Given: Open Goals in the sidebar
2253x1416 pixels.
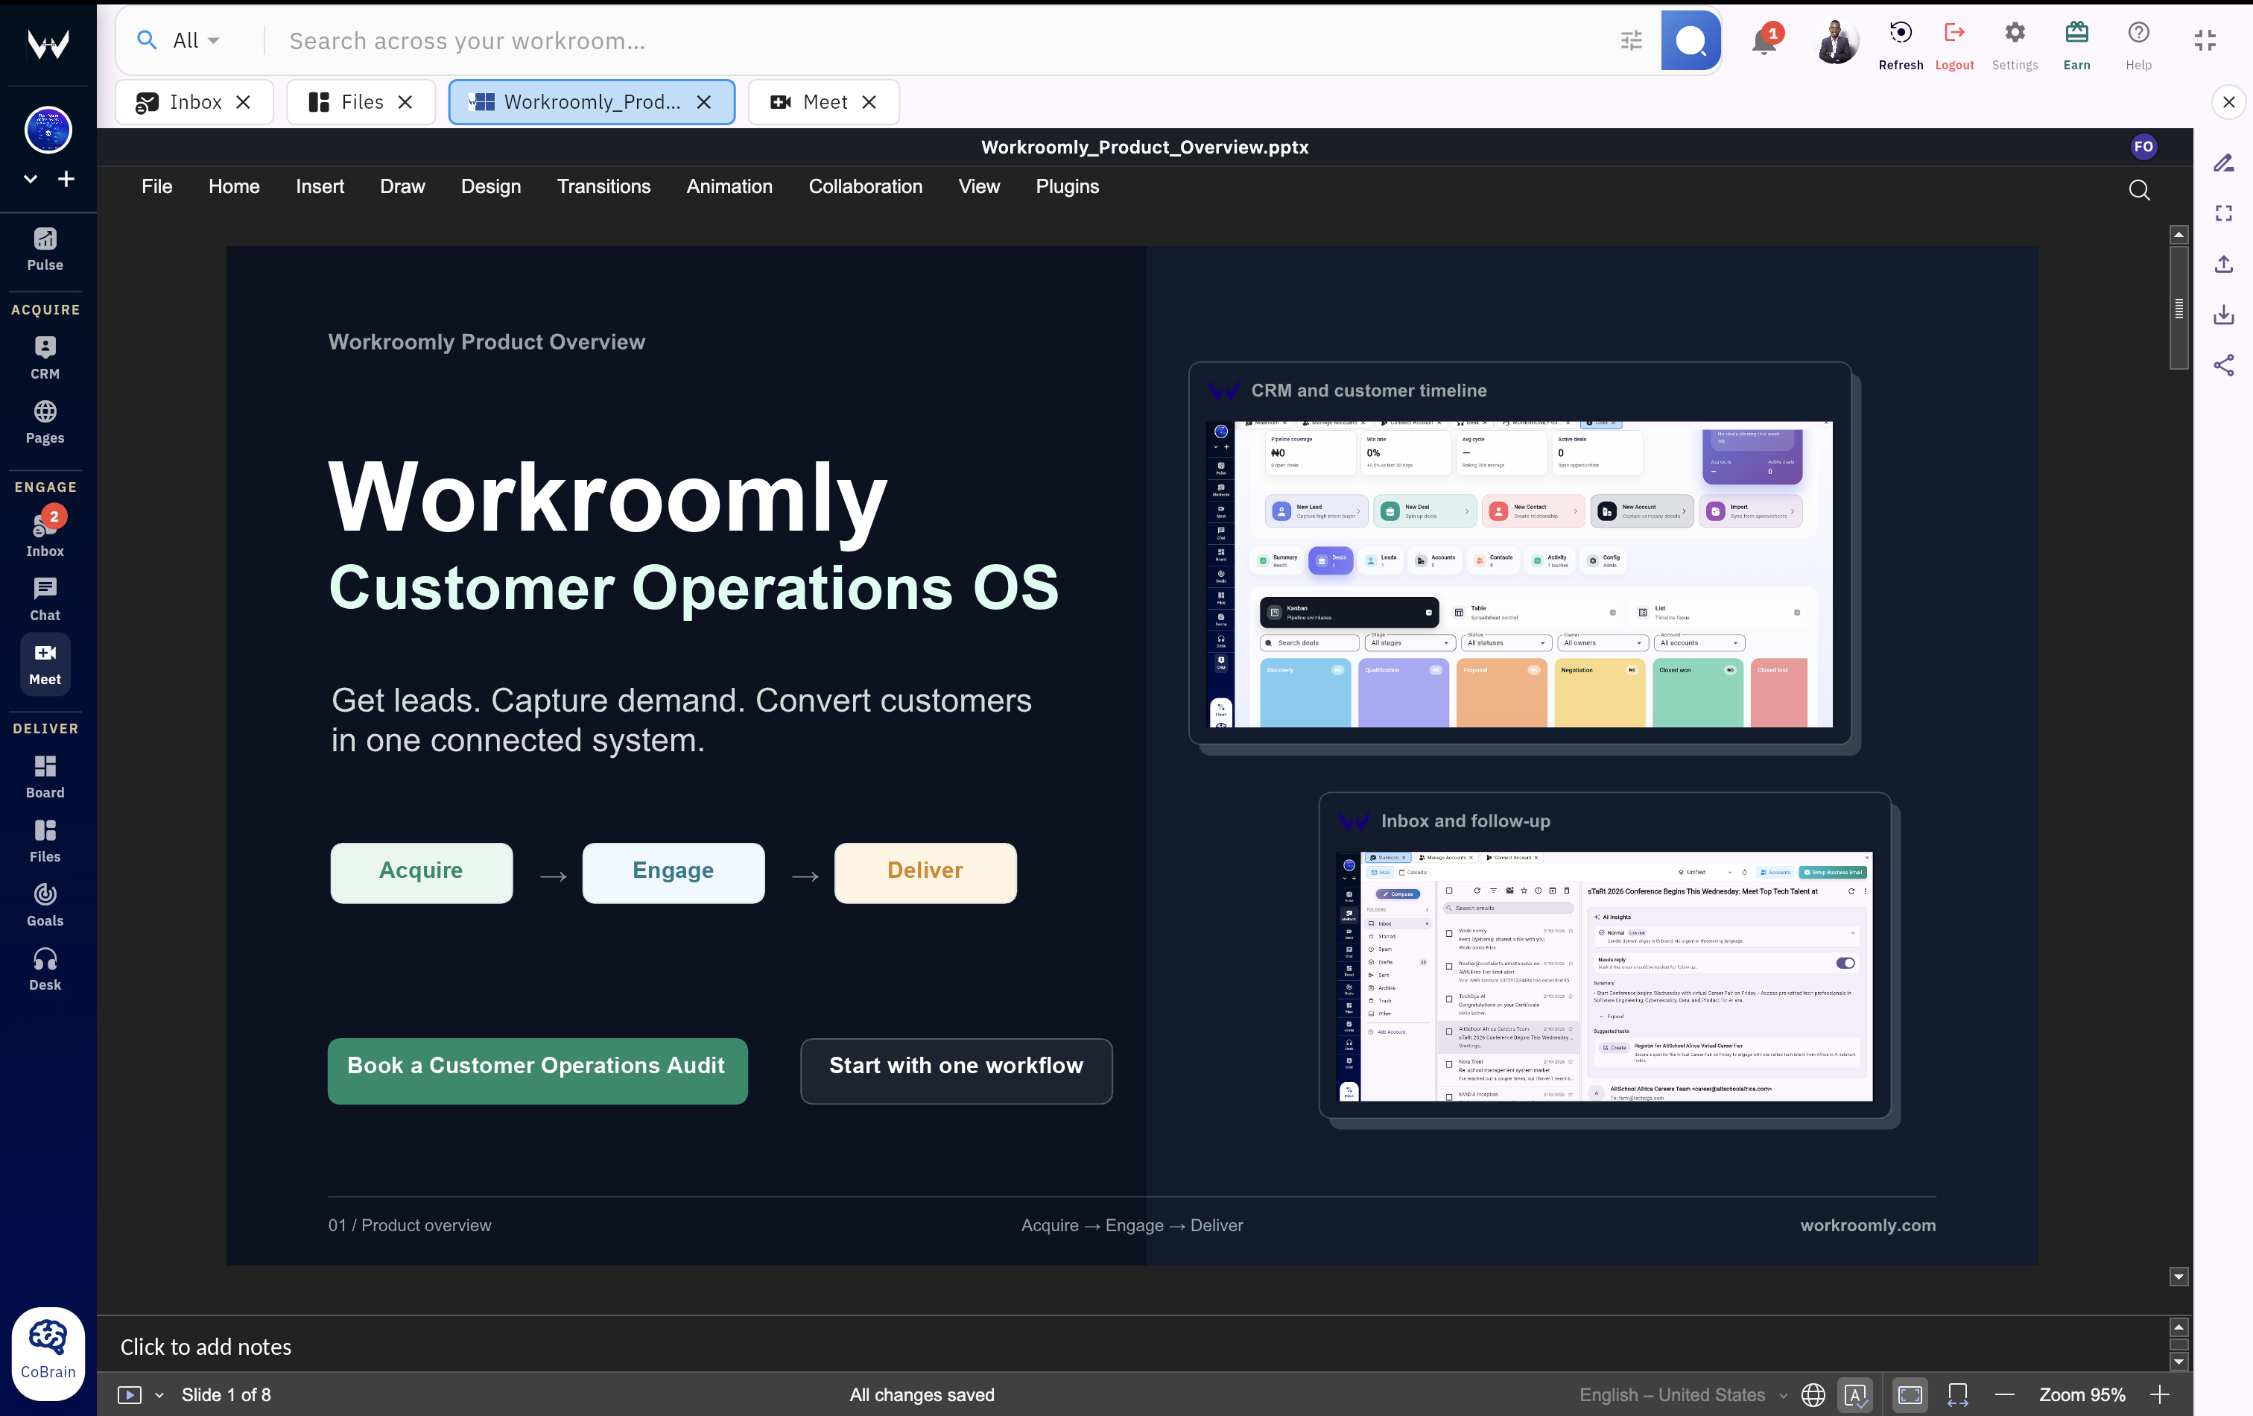Looking at the screenshot, I should 45,905.
